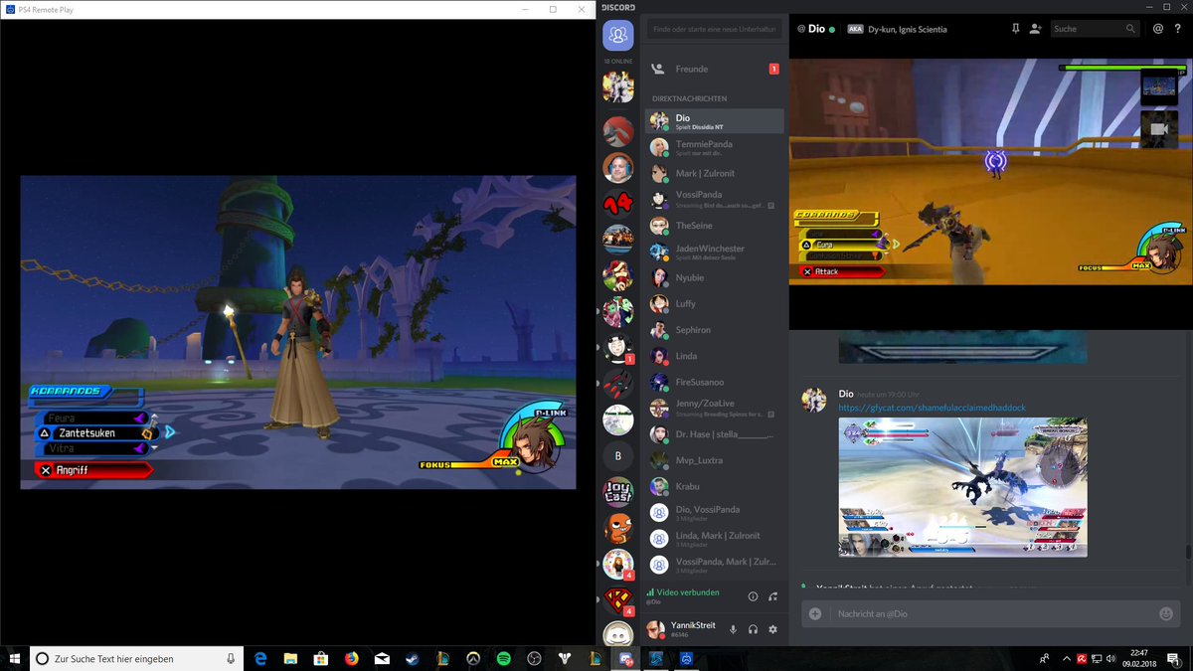The width and height of the screenshot is (1193, 671).
Task: Open the gfycat video preview thumbnail
Action: (x=962, y=487)
